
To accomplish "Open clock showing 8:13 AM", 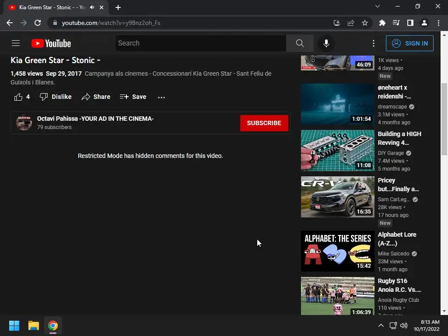I will point(427,325).
